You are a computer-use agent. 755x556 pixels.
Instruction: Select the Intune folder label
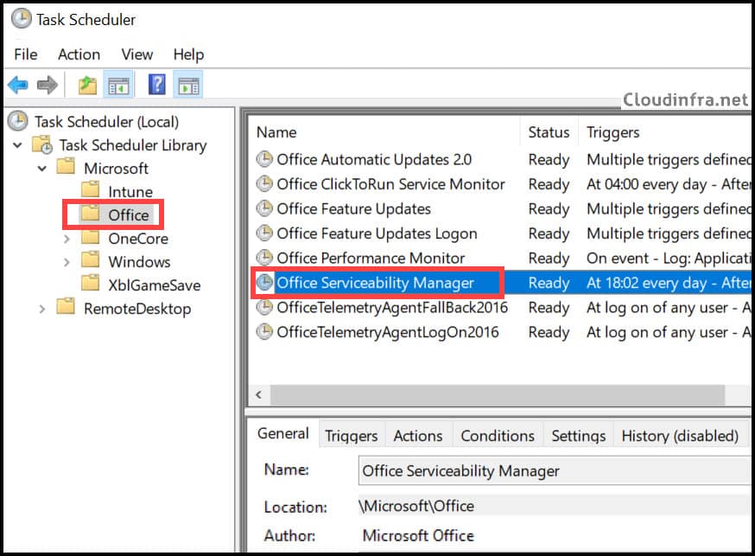tap(130, 191)
